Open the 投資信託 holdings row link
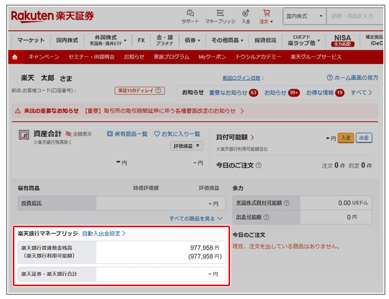Screen dimensions: 389x299 [x=31, y=204]
